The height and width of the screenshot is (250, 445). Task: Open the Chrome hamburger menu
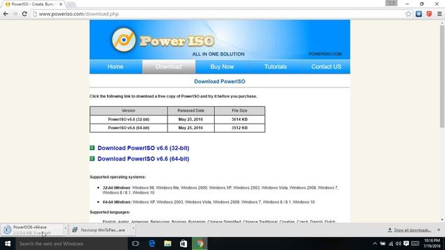coord(439,14)
